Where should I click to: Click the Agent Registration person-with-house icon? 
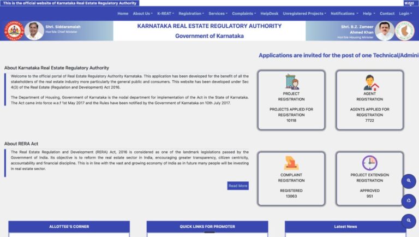[x=371, y=82]
